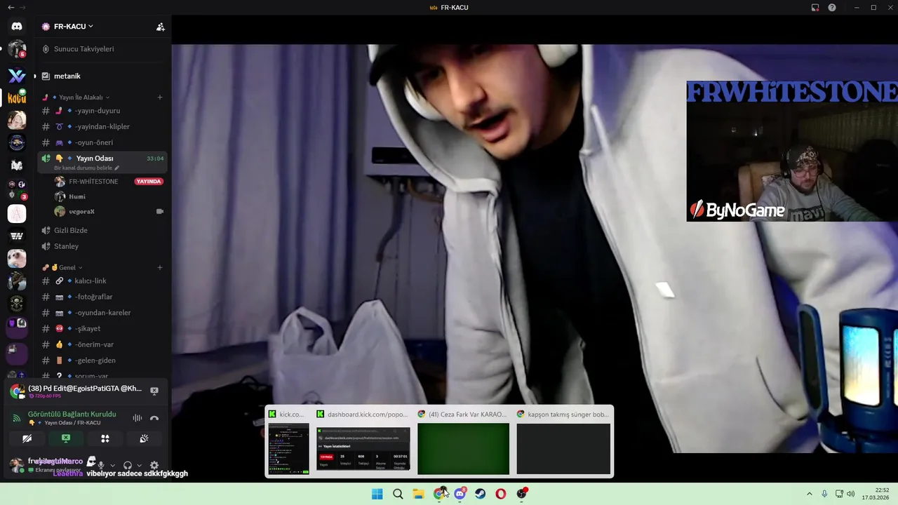Open OBS Studio from taskbar
This screenshot has height=505, width=898.
(x=521, y=494)
